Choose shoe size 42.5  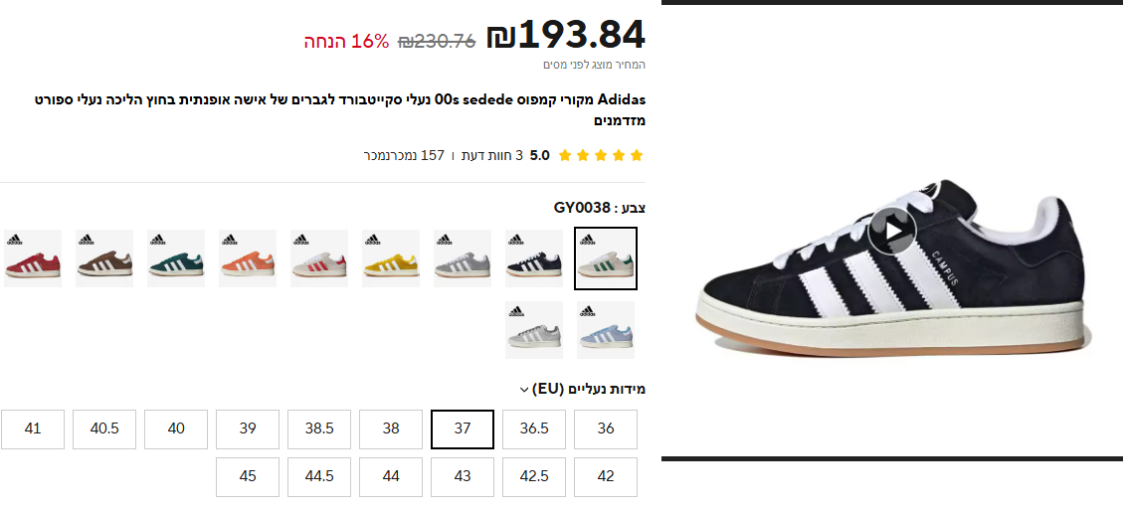(533, 476)
